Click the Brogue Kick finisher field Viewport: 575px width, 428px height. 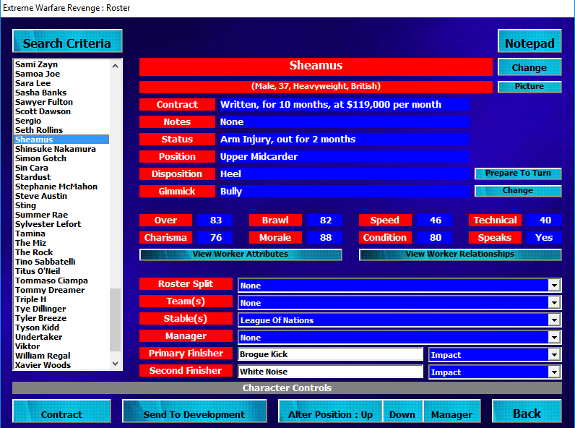(x=330, y=354)
